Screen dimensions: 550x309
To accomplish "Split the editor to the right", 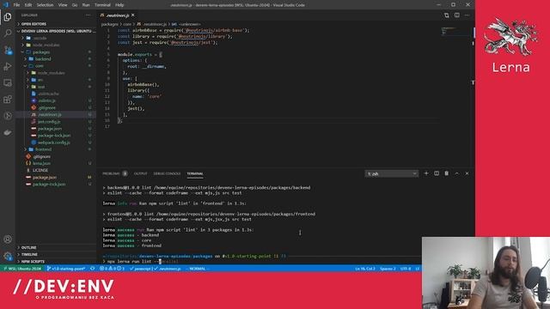I will click(456, 15).
